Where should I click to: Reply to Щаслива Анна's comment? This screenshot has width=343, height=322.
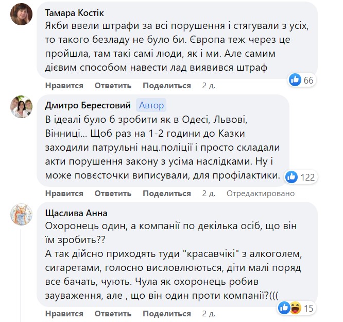coord(113,313)
